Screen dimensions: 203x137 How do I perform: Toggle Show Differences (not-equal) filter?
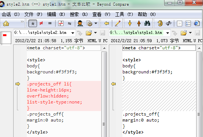pyautogui.click(x=41, y=23)
